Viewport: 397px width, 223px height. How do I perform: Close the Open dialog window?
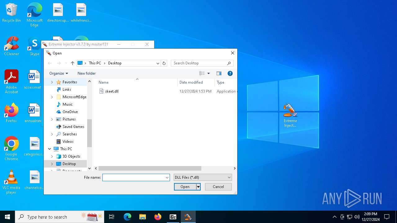pyautogui.click(x=232, y=53)
